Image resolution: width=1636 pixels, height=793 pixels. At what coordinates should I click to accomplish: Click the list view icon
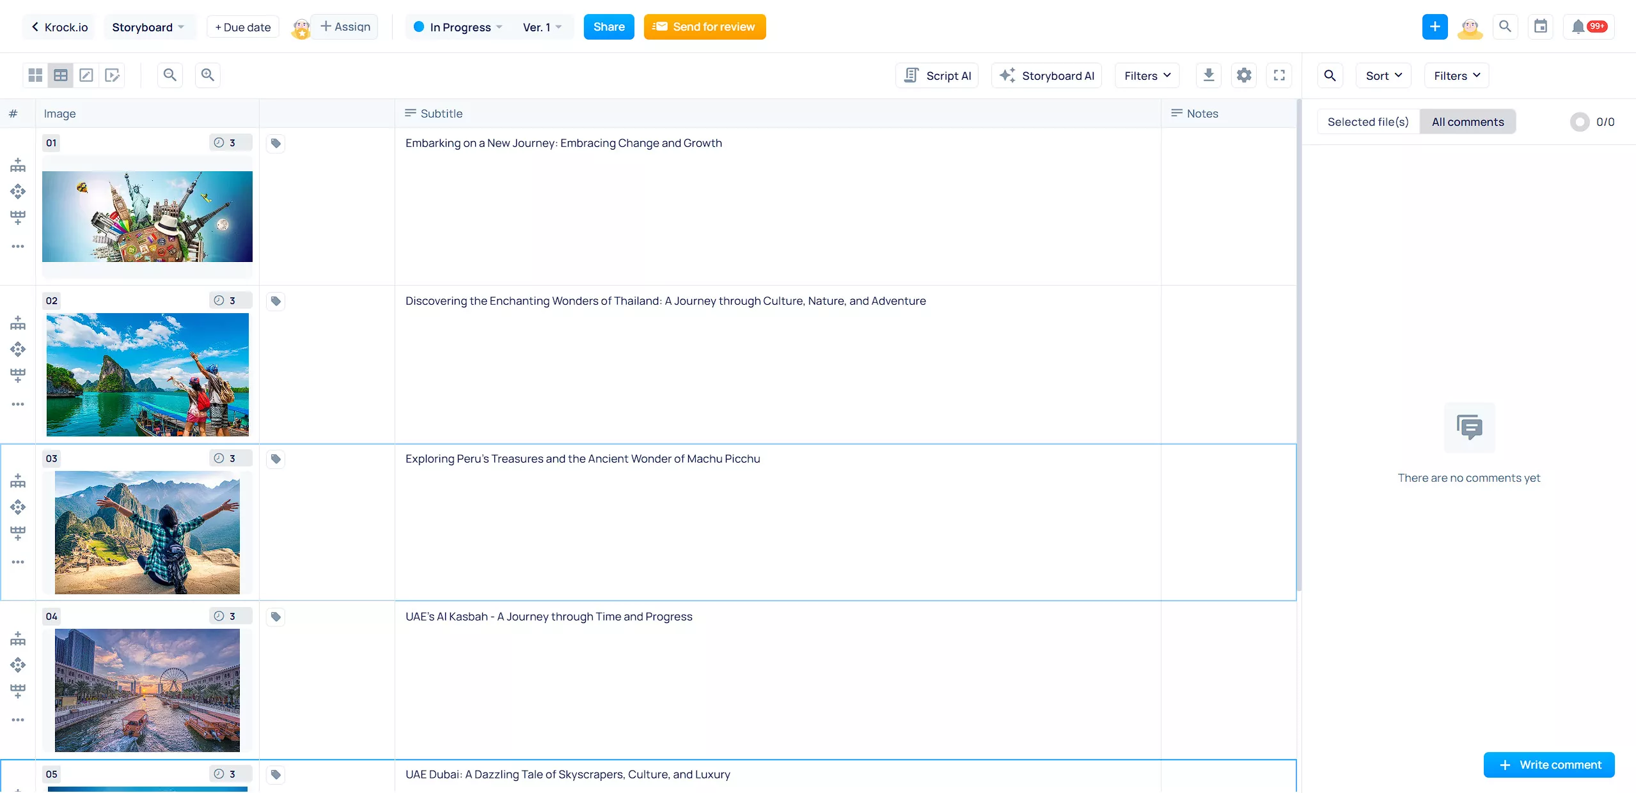[x=59, y=74]
